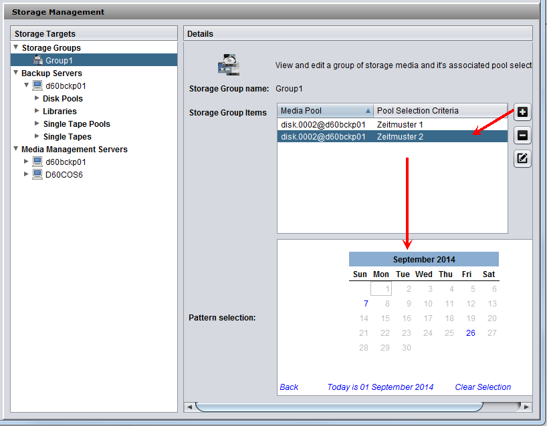Screen dimensions: 547x426
Task: Expand the Libraries node
Action: [x=37, y=111]
